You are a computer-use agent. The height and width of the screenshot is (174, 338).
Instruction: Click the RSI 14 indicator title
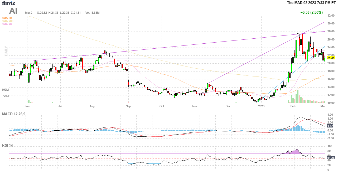7,145
